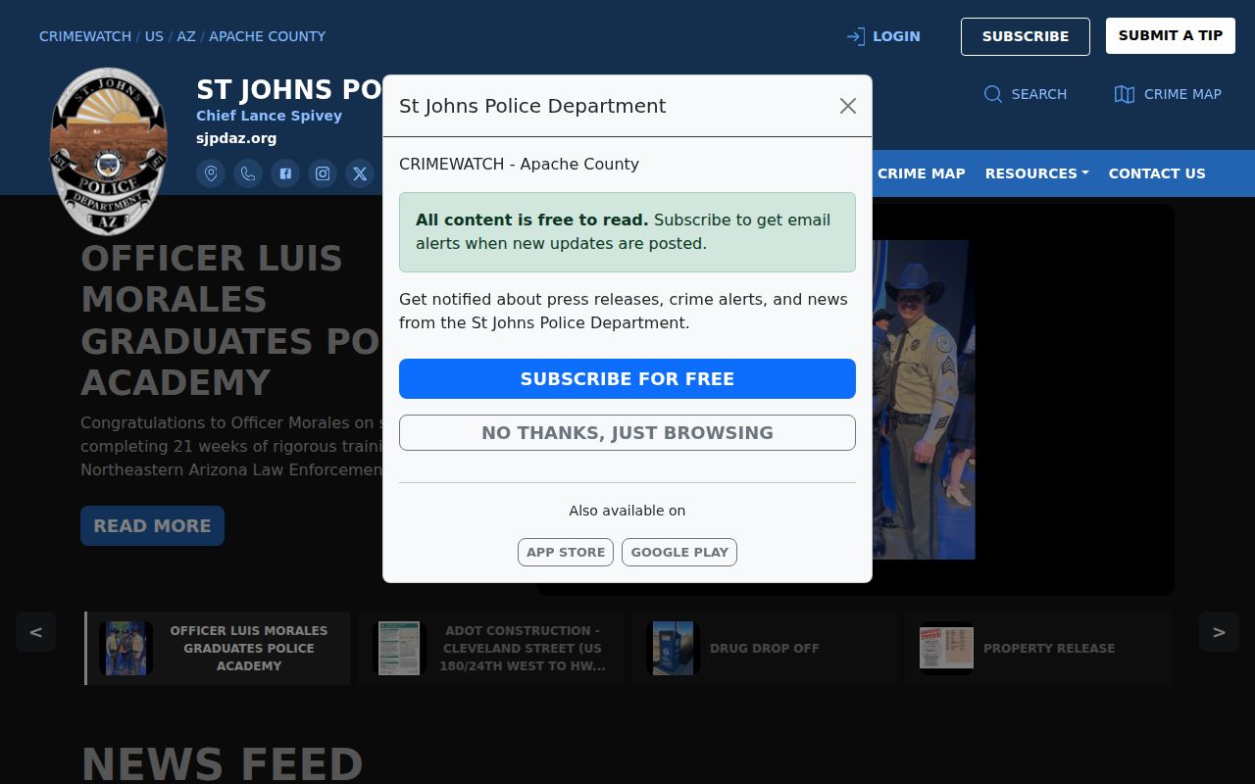Click the NEWS FEED heading

(222, 764)
